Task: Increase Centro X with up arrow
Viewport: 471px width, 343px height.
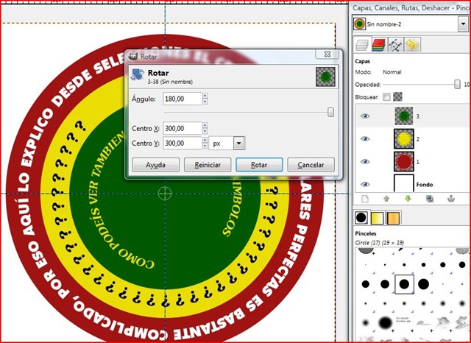Action: click(x=205, y=125)
